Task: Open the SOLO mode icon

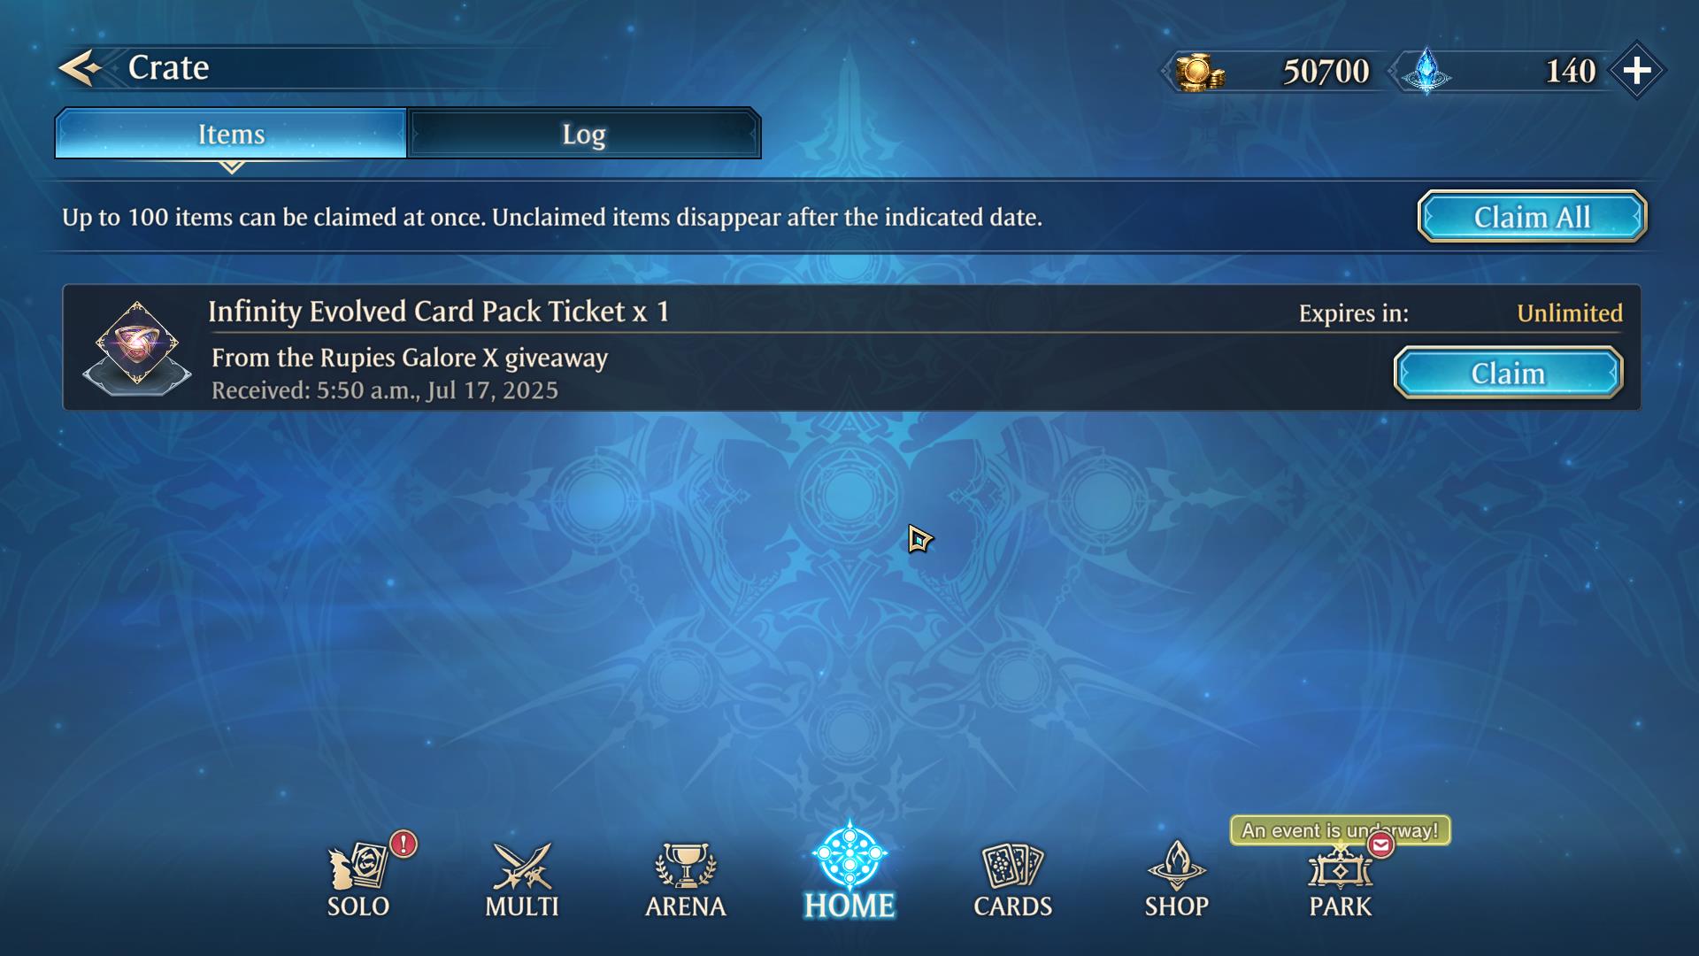Action: coord(357,866)
